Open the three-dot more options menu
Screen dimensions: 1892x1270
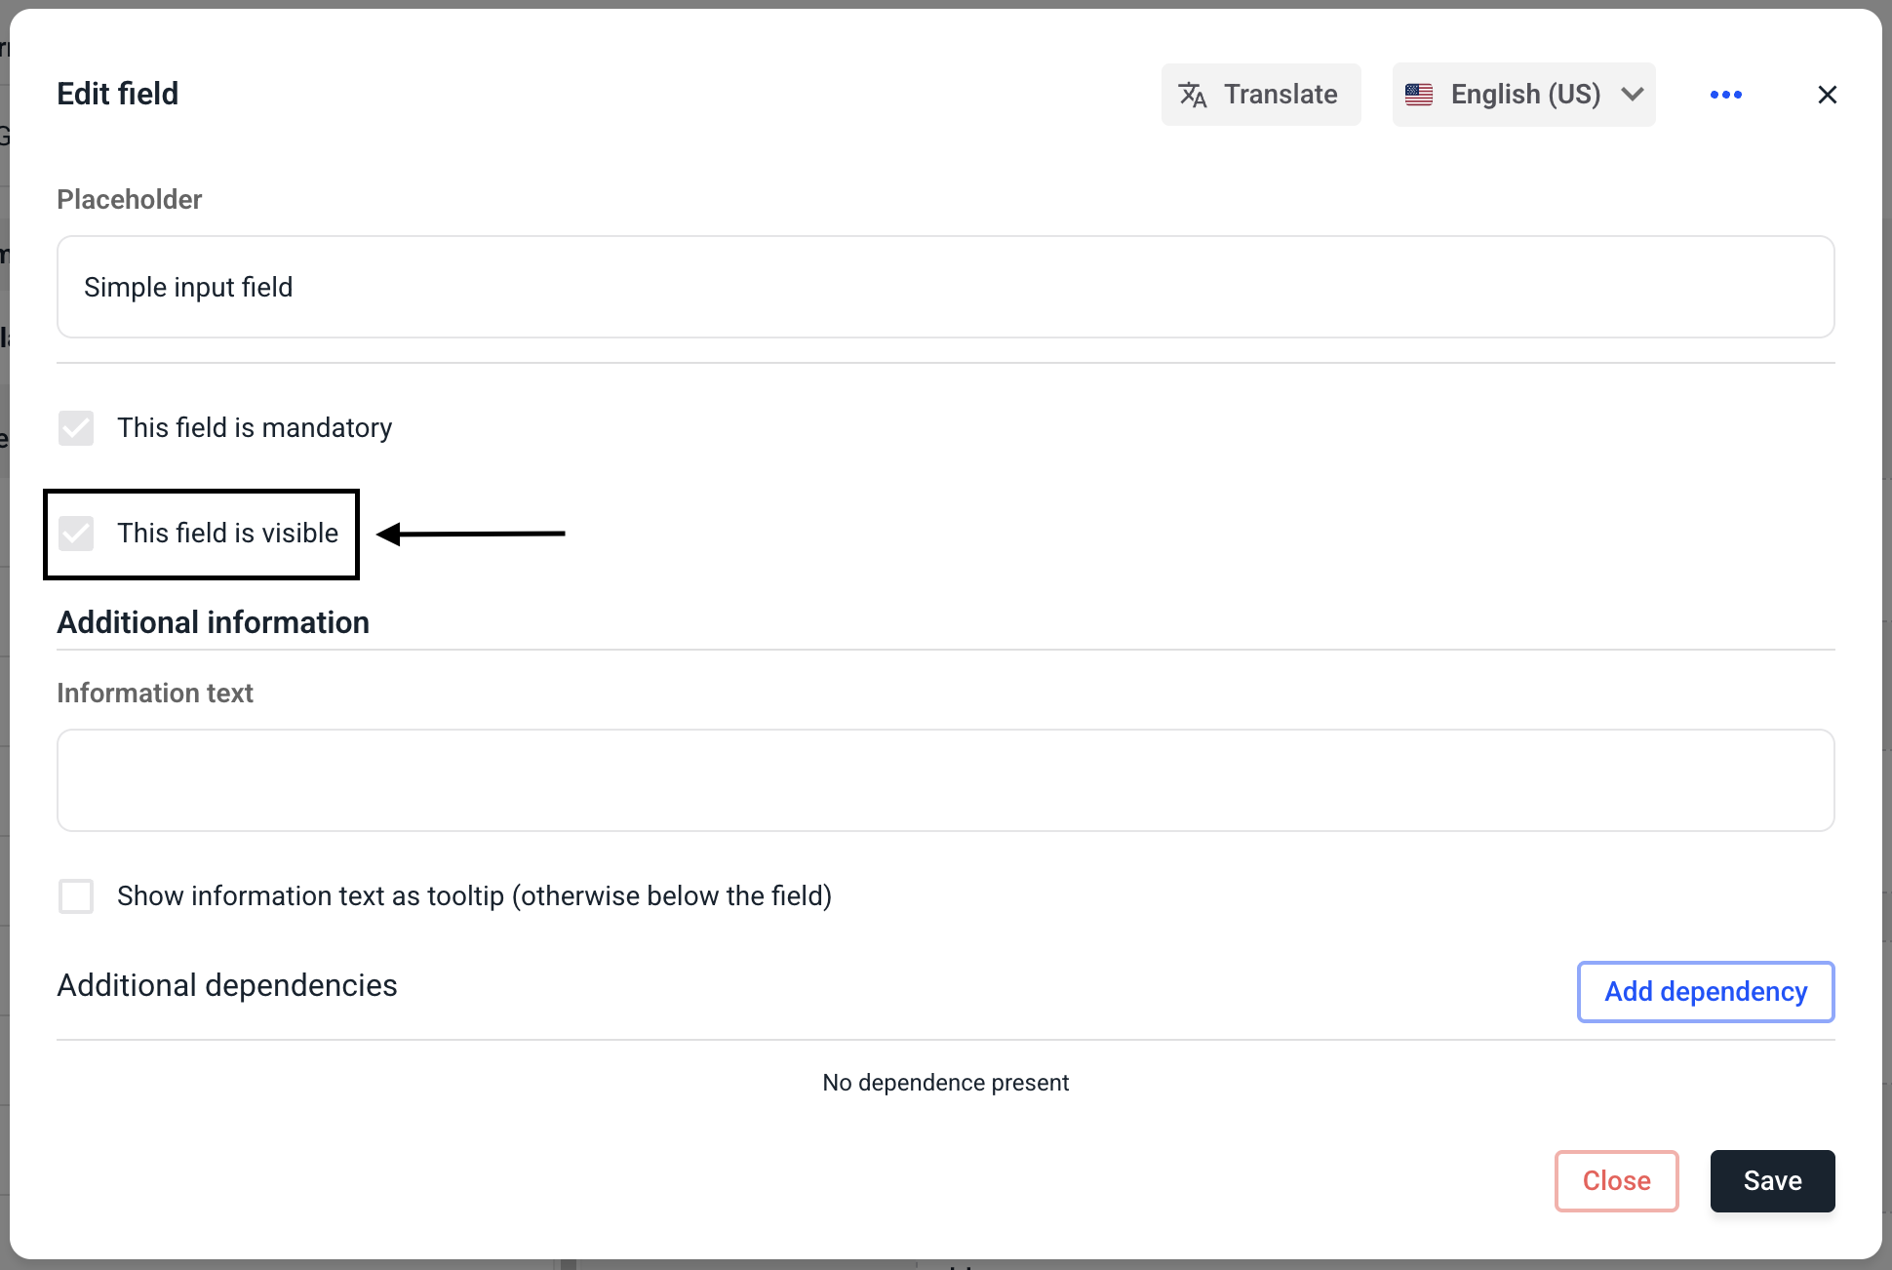[1725, 95]
